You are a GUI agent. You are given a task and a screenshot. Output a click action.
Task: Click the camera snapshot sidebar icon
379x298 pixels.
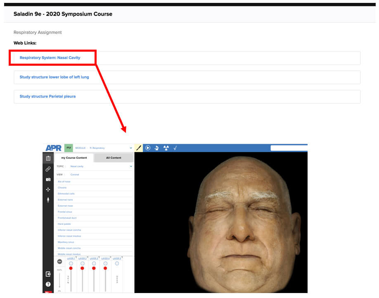point(48,179)
